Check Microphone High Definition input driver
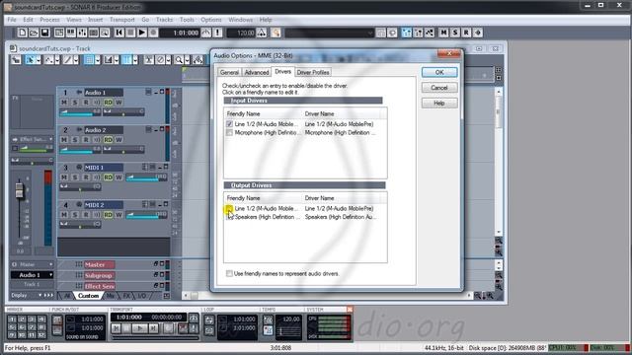Viewport: 632px width, 355px height. tap(229, 132)
